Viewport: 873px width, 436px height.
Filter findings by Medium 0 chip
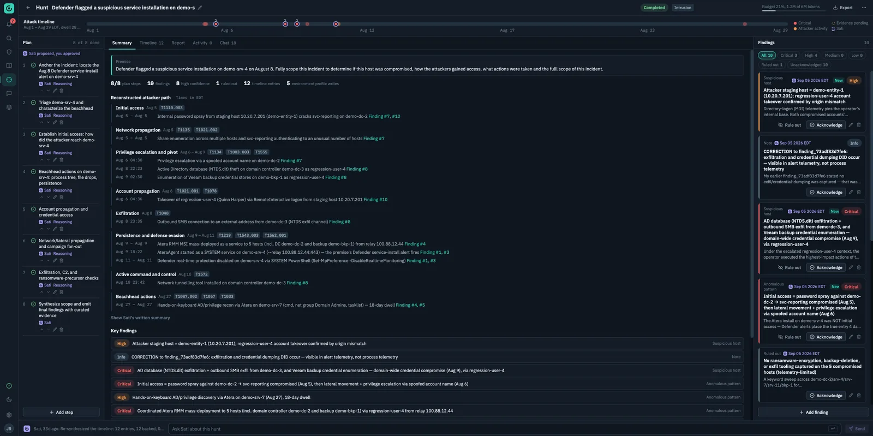coord(834,55)
